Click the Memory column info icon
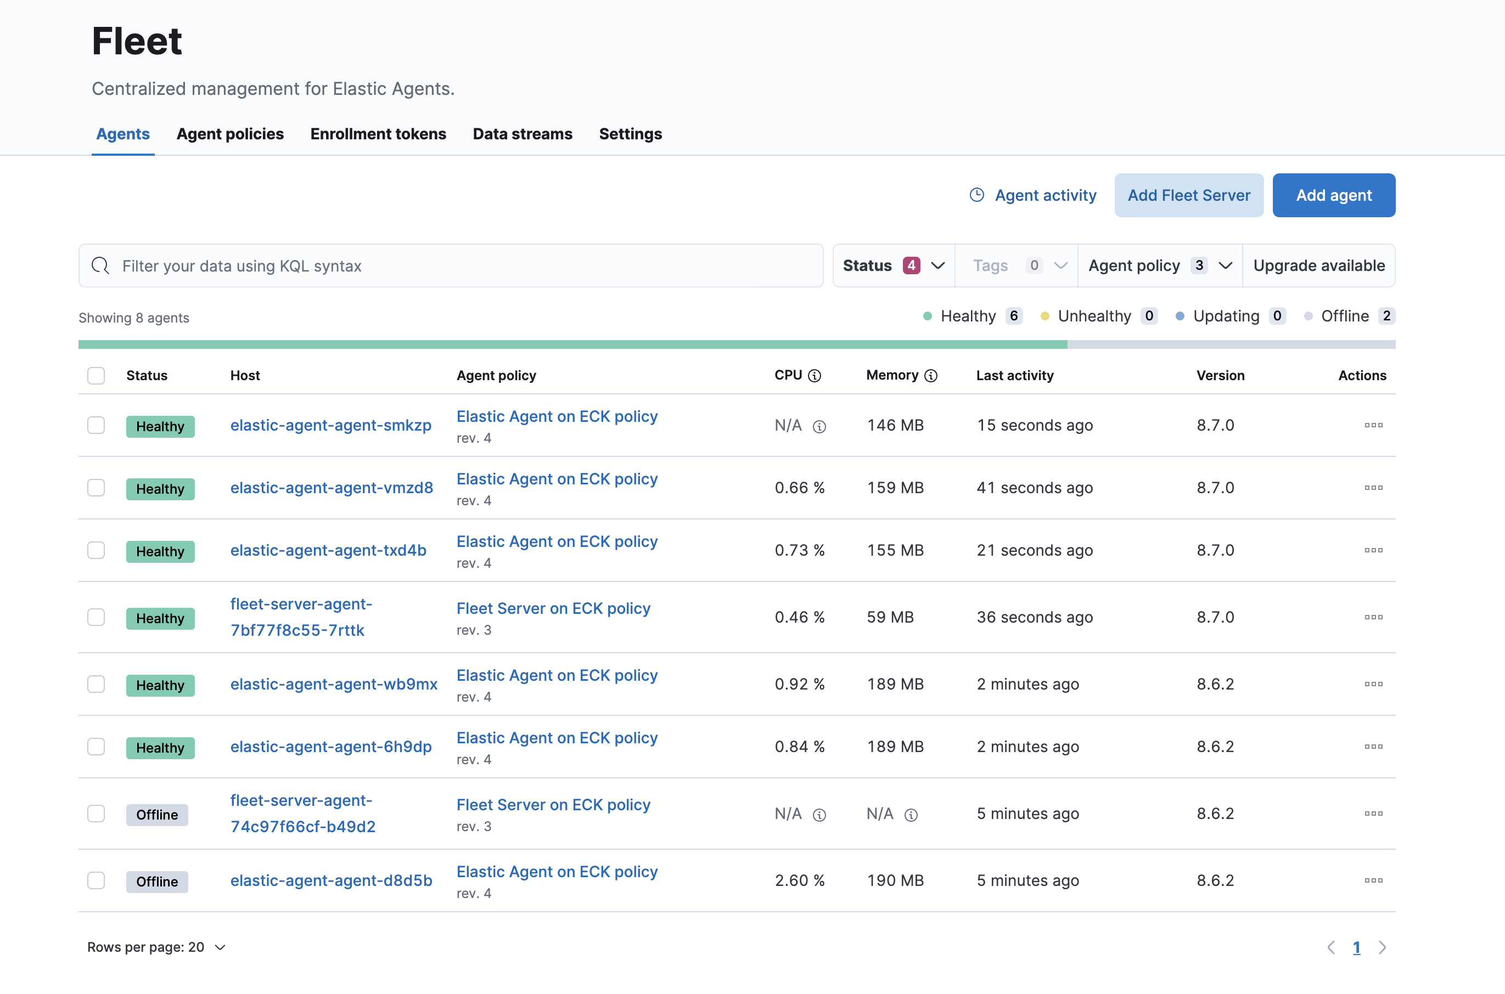 click(931, 376)
